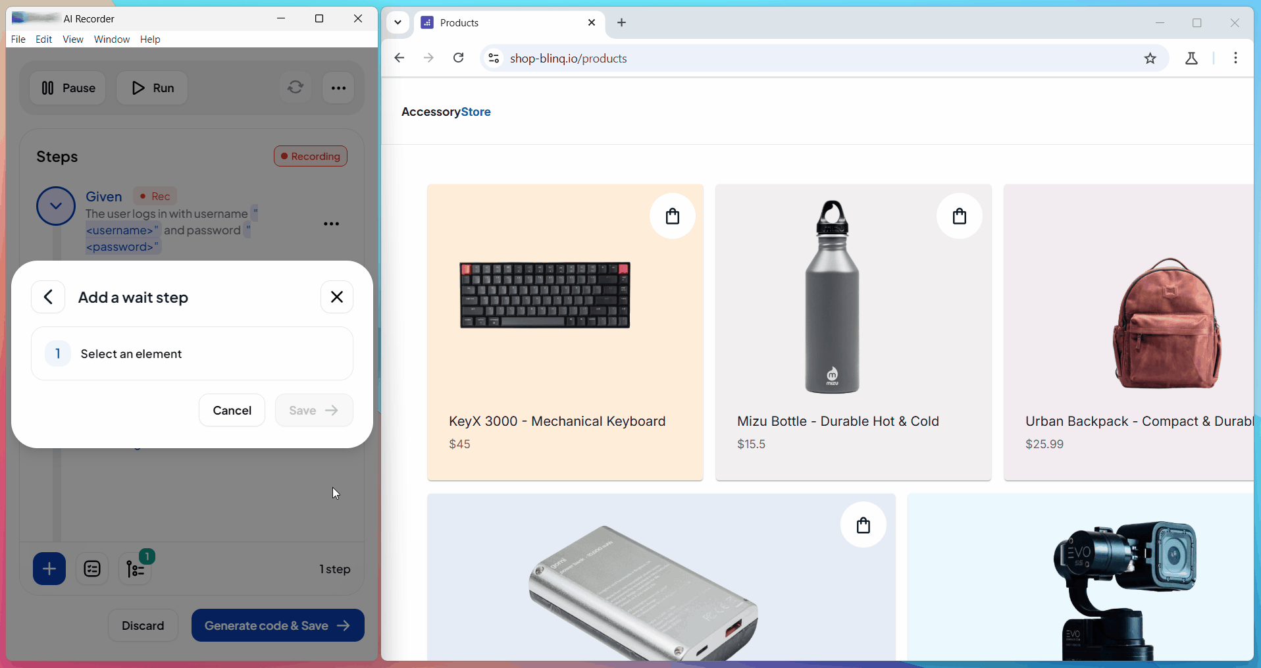
Task: Click the back arrow in the wait step dialog
Action: tap(48, 297)
